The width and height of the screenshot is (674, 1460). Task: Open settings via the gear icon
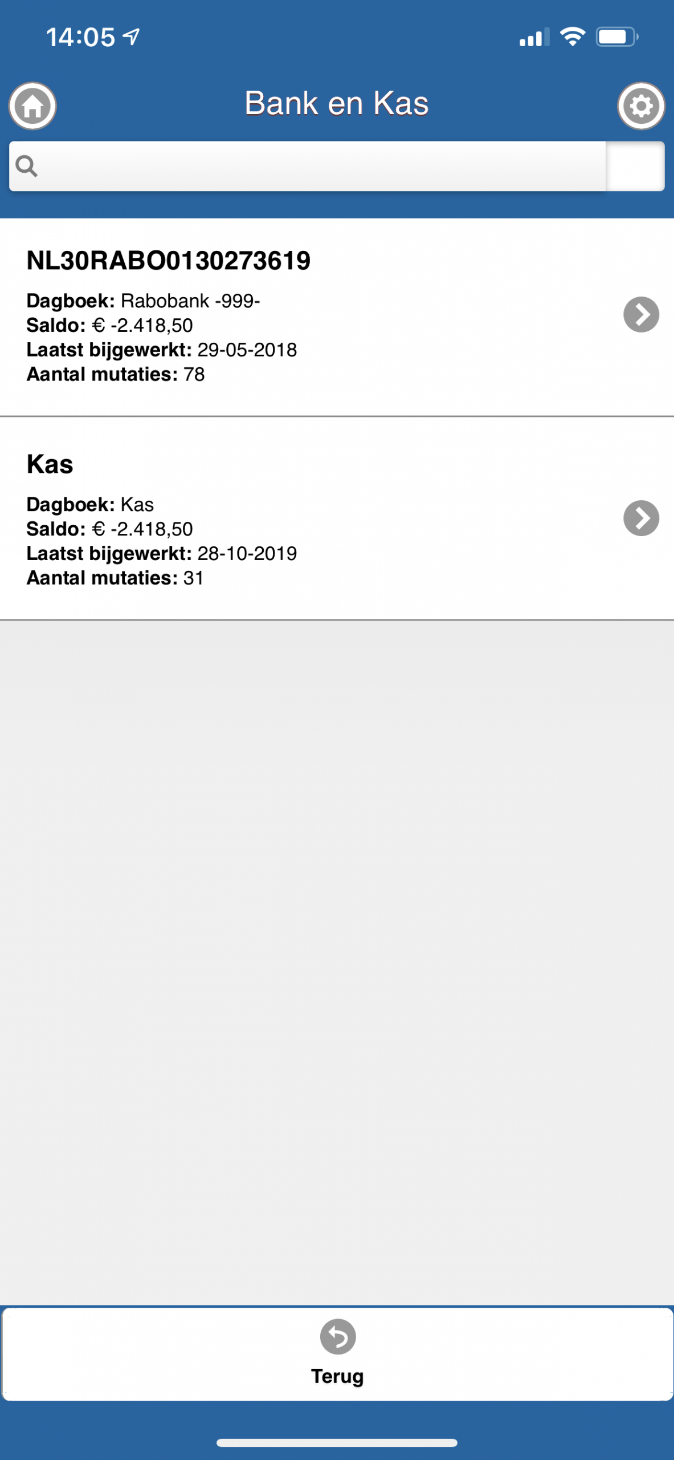point(641,106)
